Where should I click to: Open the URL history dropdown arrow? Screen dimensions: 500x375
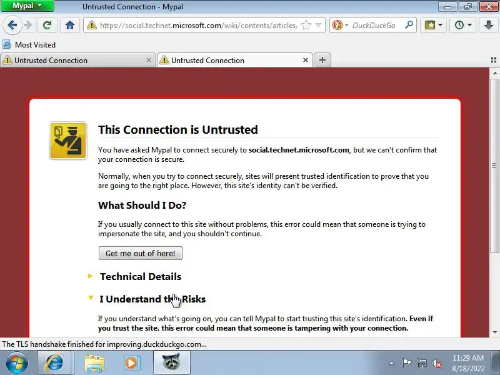[318, 25]
